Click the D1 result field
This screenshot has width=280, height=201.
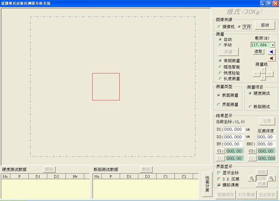(234, 129)
